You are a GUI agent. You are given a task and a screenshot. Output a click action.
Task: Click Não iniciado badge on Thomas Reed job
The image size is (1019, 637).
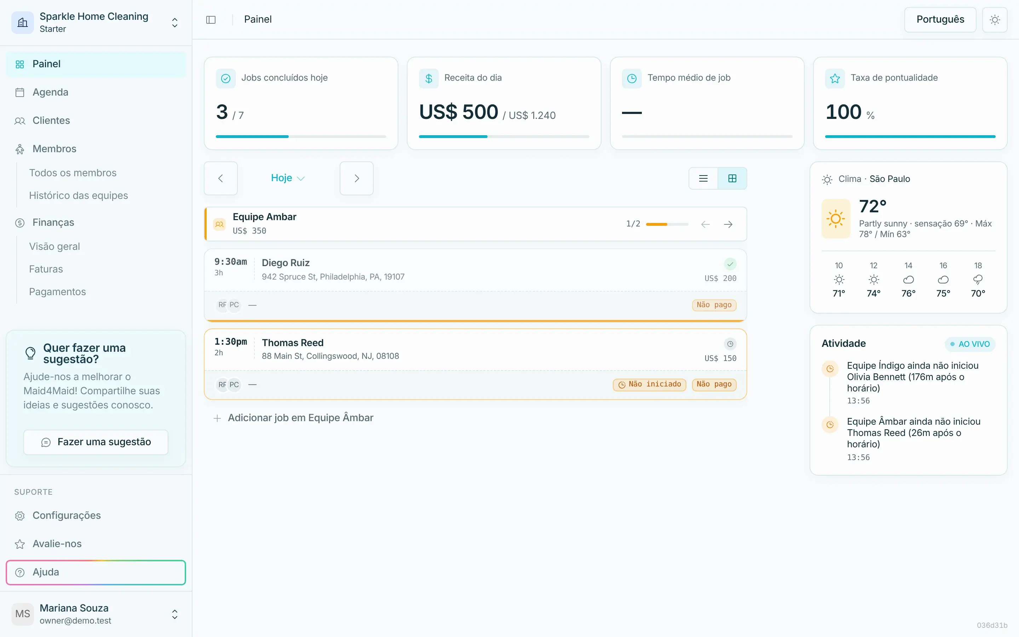pos(649,384)
